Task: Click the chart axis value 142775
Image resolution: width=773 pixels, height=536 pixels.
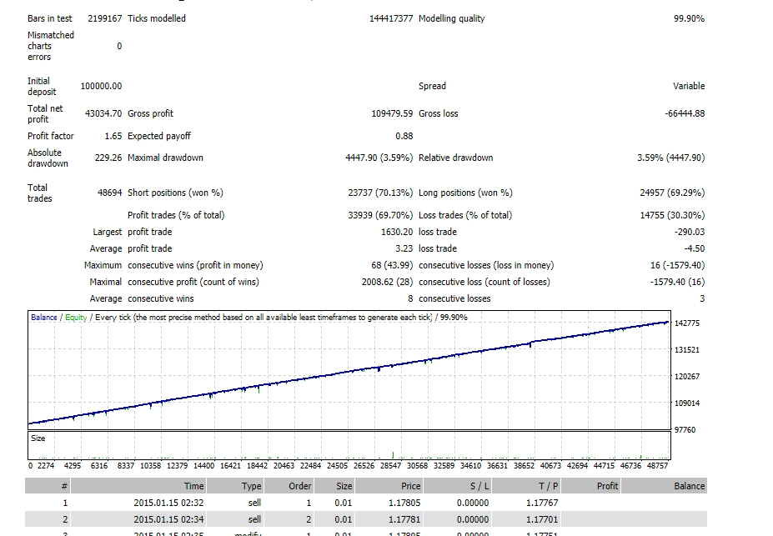Action: [x=687, y=323]
